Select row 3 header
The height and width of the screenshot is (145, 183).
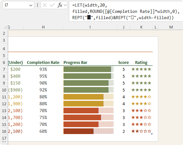coord(4,40)
